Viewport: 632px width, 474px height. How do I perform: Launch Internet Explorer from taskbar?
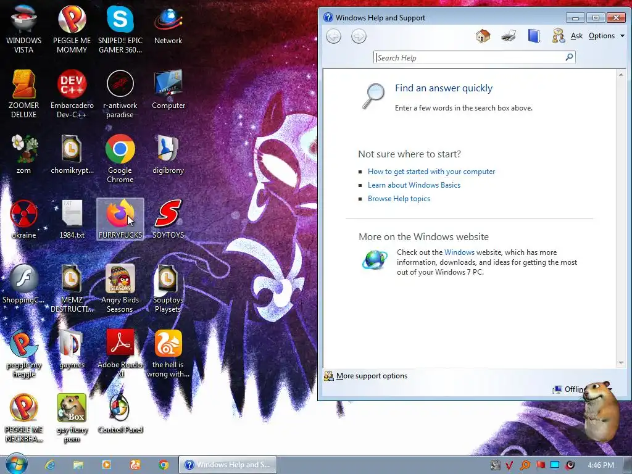point(49,465)
